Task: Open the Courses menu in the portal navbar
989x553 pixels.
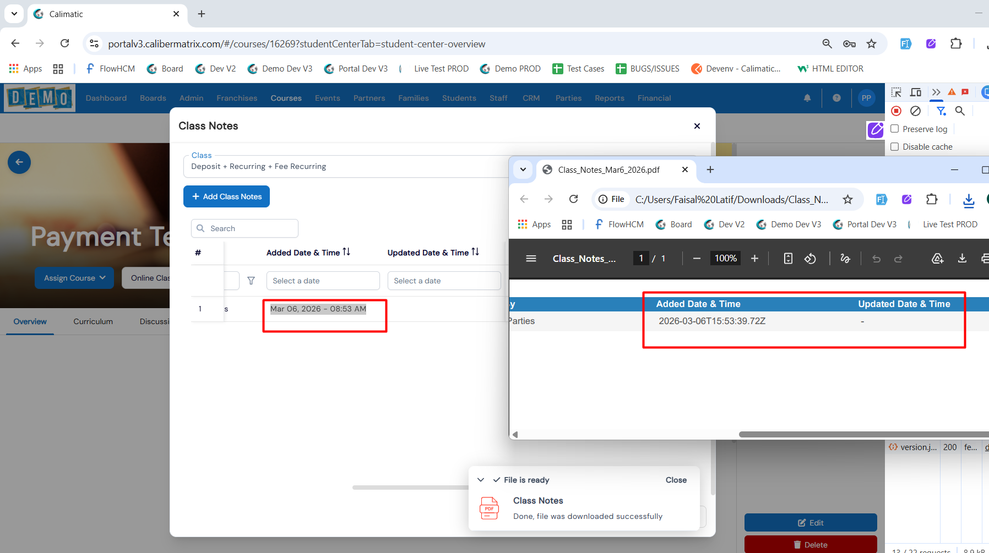Action: click(286, 98)
